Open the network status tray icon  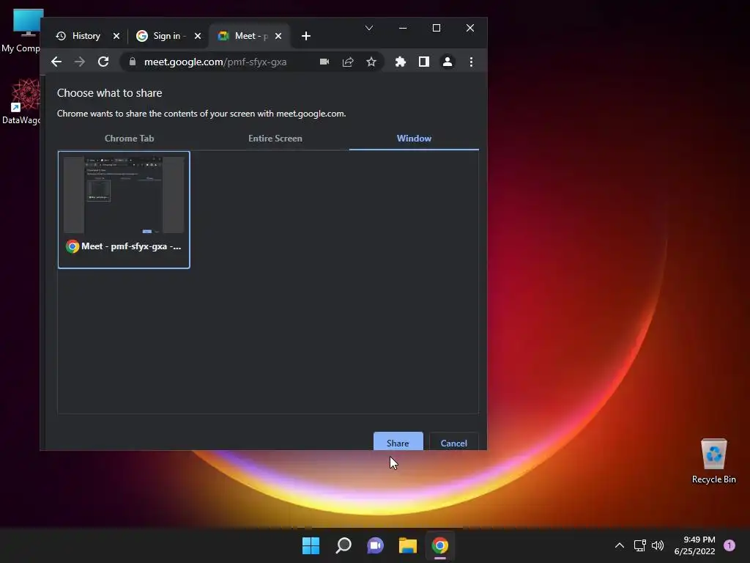click(x=639, y=545)
